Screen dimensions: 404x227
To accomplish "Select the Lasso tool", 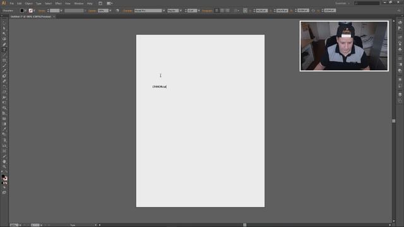I will point(4,39).
